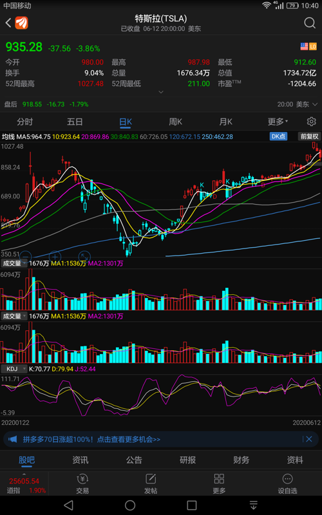
Task: Tap the 均线 moving average label
Action: 9,136
